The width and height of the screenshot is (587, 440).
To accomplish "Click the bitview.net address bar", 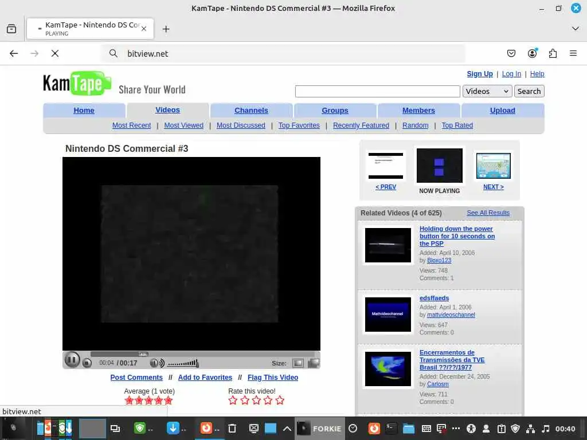I will 284,53.
